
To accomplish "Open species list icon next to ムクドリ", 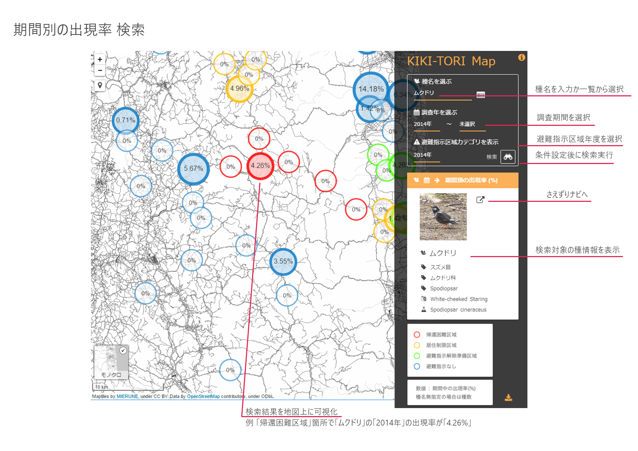I will [x=481, y=95].
